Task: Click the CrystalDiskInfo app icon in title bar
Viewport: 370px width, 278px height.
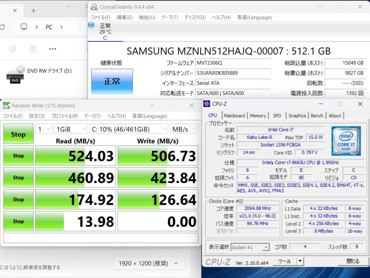Action: 94,7
